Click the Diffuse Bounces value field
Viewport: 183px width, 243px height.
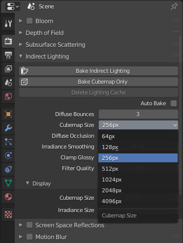coord(138,114)
